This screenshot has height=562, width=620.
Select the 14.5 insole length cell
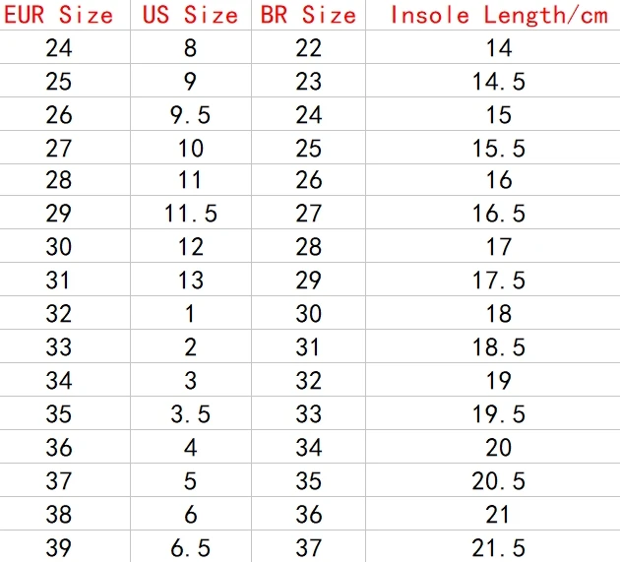(x=499, y=82)
